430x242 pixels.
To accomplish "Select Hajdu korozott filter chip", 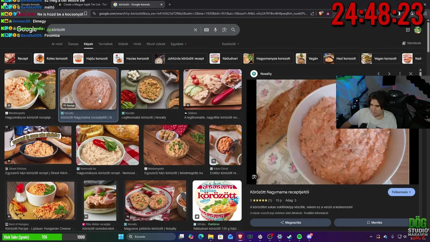I will (92, 58).
